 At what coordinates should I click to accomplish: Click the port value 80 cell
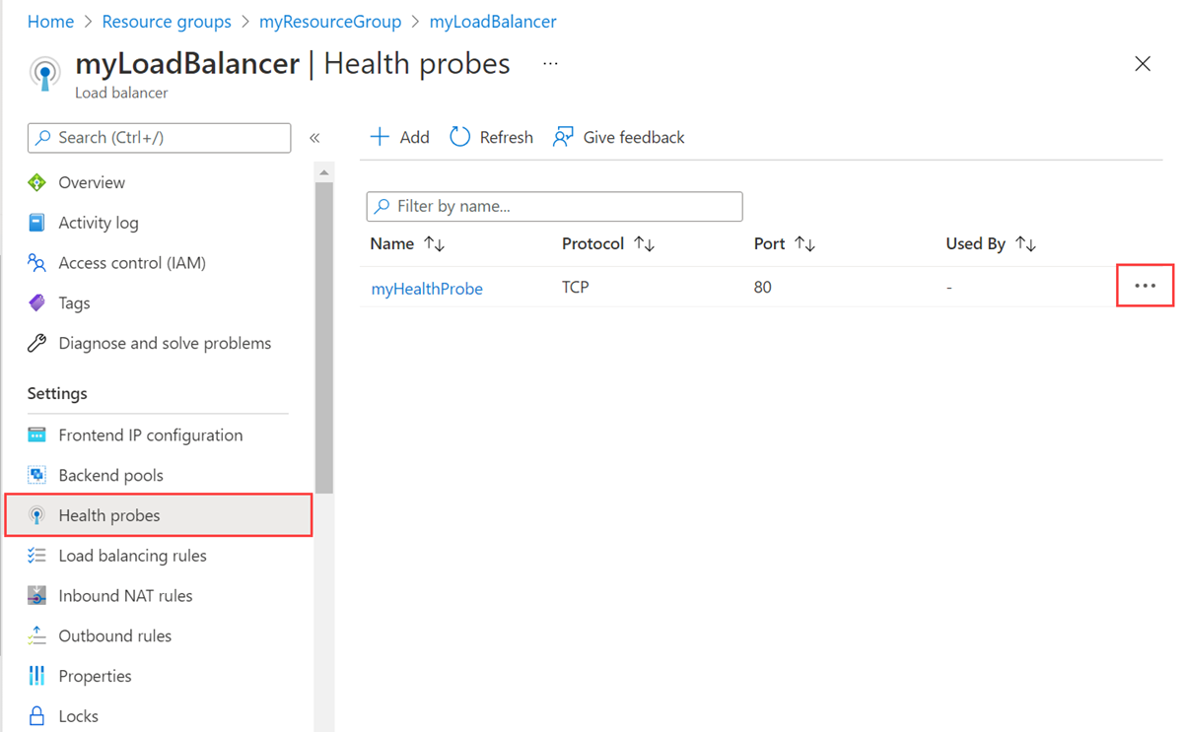tap(763, 288)
